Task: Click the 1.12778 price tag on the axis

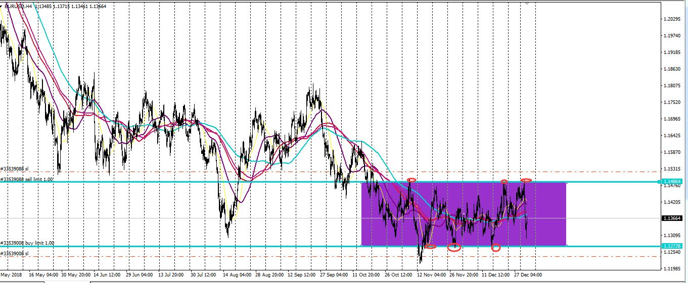Action: pyautogui.click(x=672, y=246)
